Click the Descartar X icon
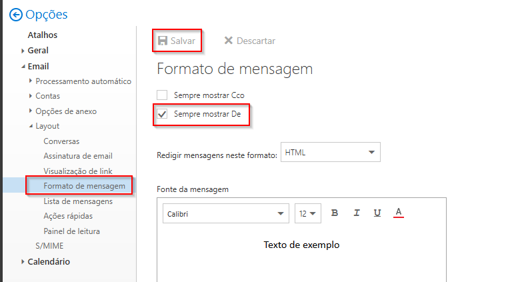The height and width of the screenshot is (282, 528). 229,41
